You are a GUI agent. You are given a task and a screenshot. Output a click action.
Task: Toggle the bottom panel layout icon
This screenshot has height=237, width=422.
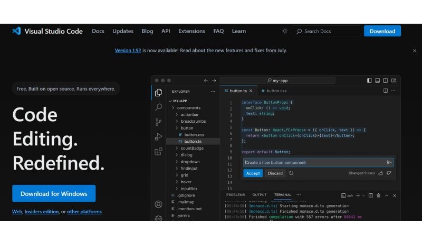(377, 81)
